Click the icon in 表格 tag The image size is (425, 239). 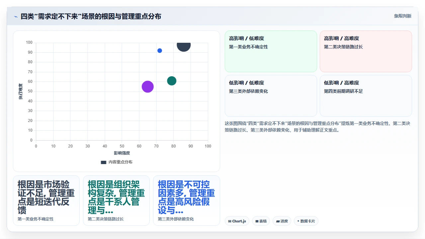tap(257, 221)
